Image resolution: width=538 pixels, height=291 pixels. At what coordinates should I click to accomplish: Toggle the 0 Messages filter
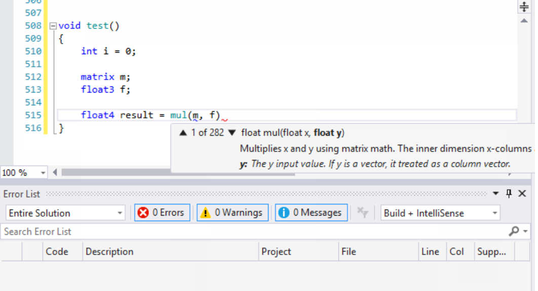click(311, 213)
